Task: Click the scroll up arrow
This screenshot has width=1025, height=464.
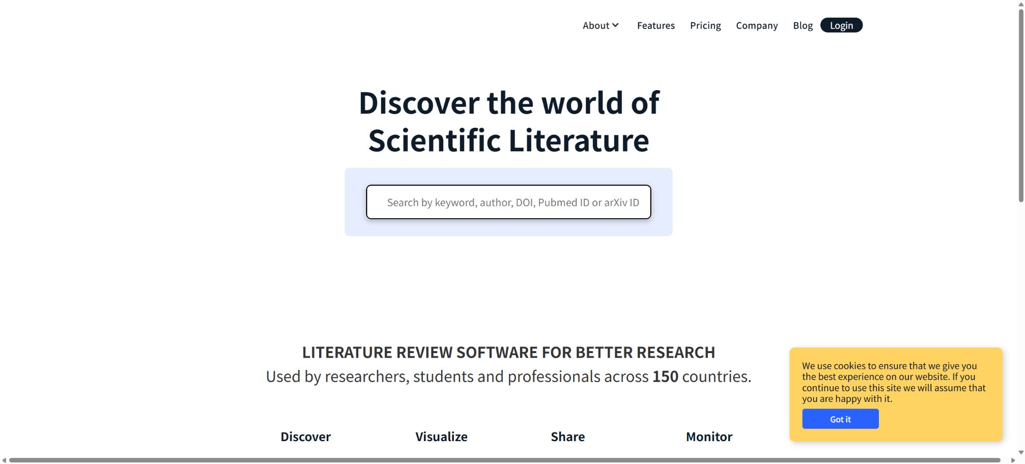Action: (x=1020, y=4)
